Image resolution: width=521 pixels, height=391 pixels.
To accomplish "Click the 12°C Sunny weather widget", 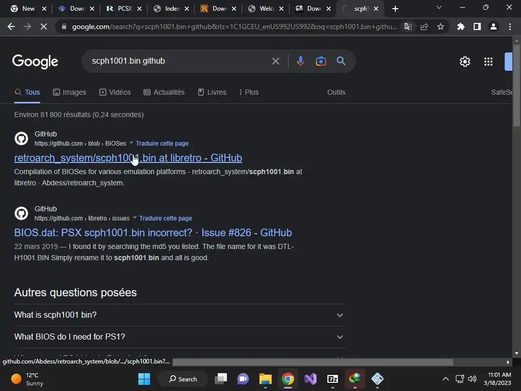I will click(x=27, y=379).
